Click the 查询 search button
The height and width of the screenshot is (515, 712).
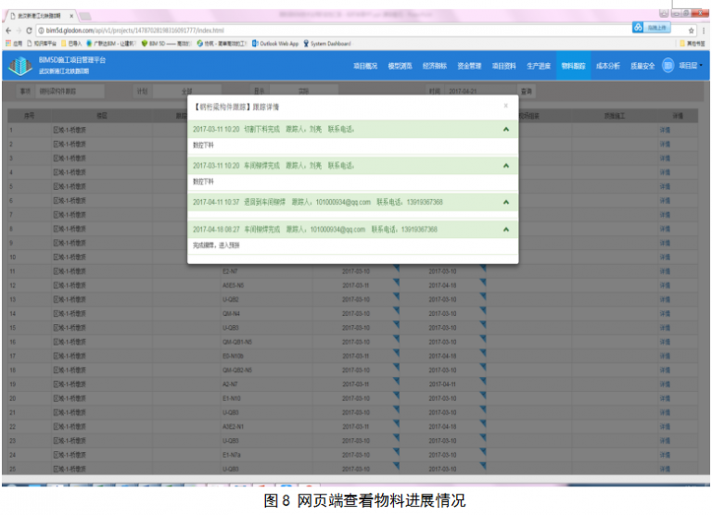pyautogui.click(x=527, y=92)
